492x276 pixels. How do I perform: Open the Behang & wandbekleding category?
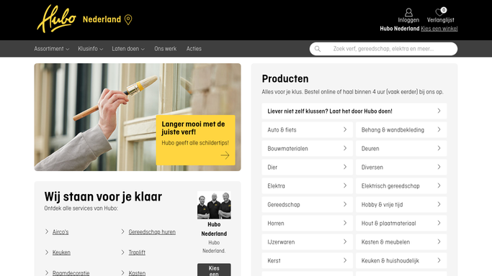pyautogui.click(x=401, y=130)
